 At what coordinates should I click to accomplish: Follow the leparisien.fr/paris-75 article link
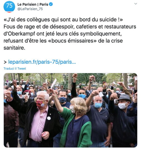click(x=42, y=62)
